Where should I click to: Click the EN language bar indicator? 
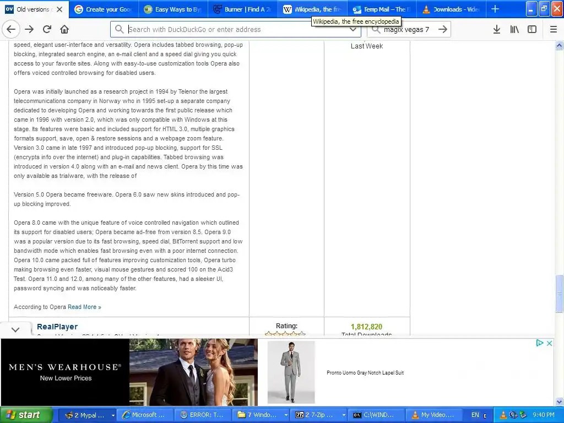475,415
